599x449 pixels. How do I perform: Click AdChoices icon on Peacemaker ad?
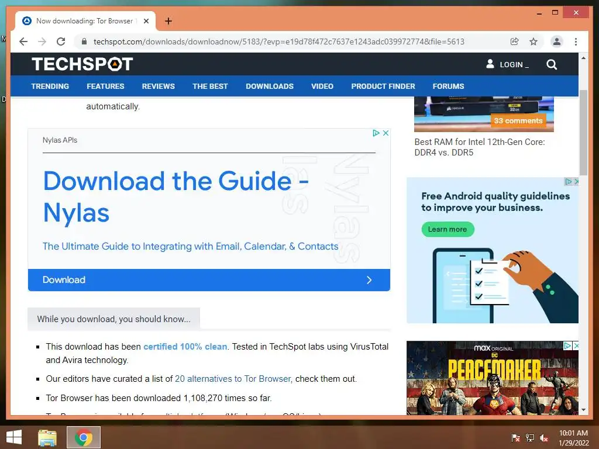(x=568, y=346)
